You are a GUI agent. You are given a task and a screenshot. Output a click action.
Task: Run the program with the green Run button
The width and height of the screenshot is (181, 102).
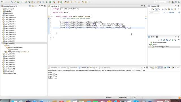pos(50,2)
